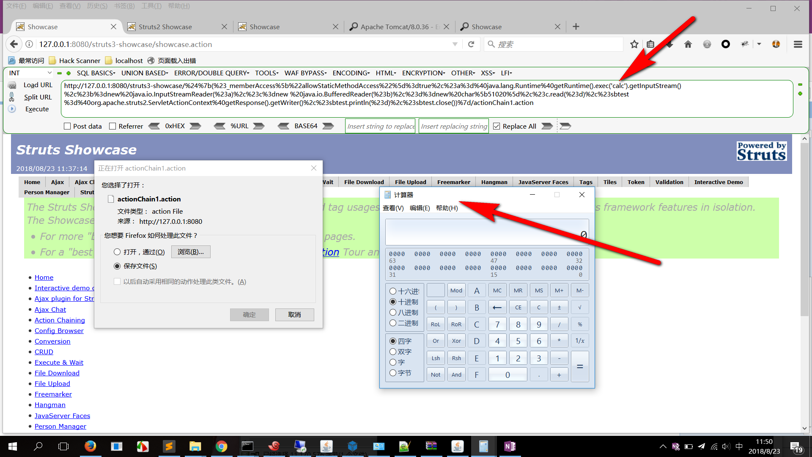The height and width of the screenshot is (457, 812).
Task: Open calculator 查看(V) menu
Action: click(393, 208)
